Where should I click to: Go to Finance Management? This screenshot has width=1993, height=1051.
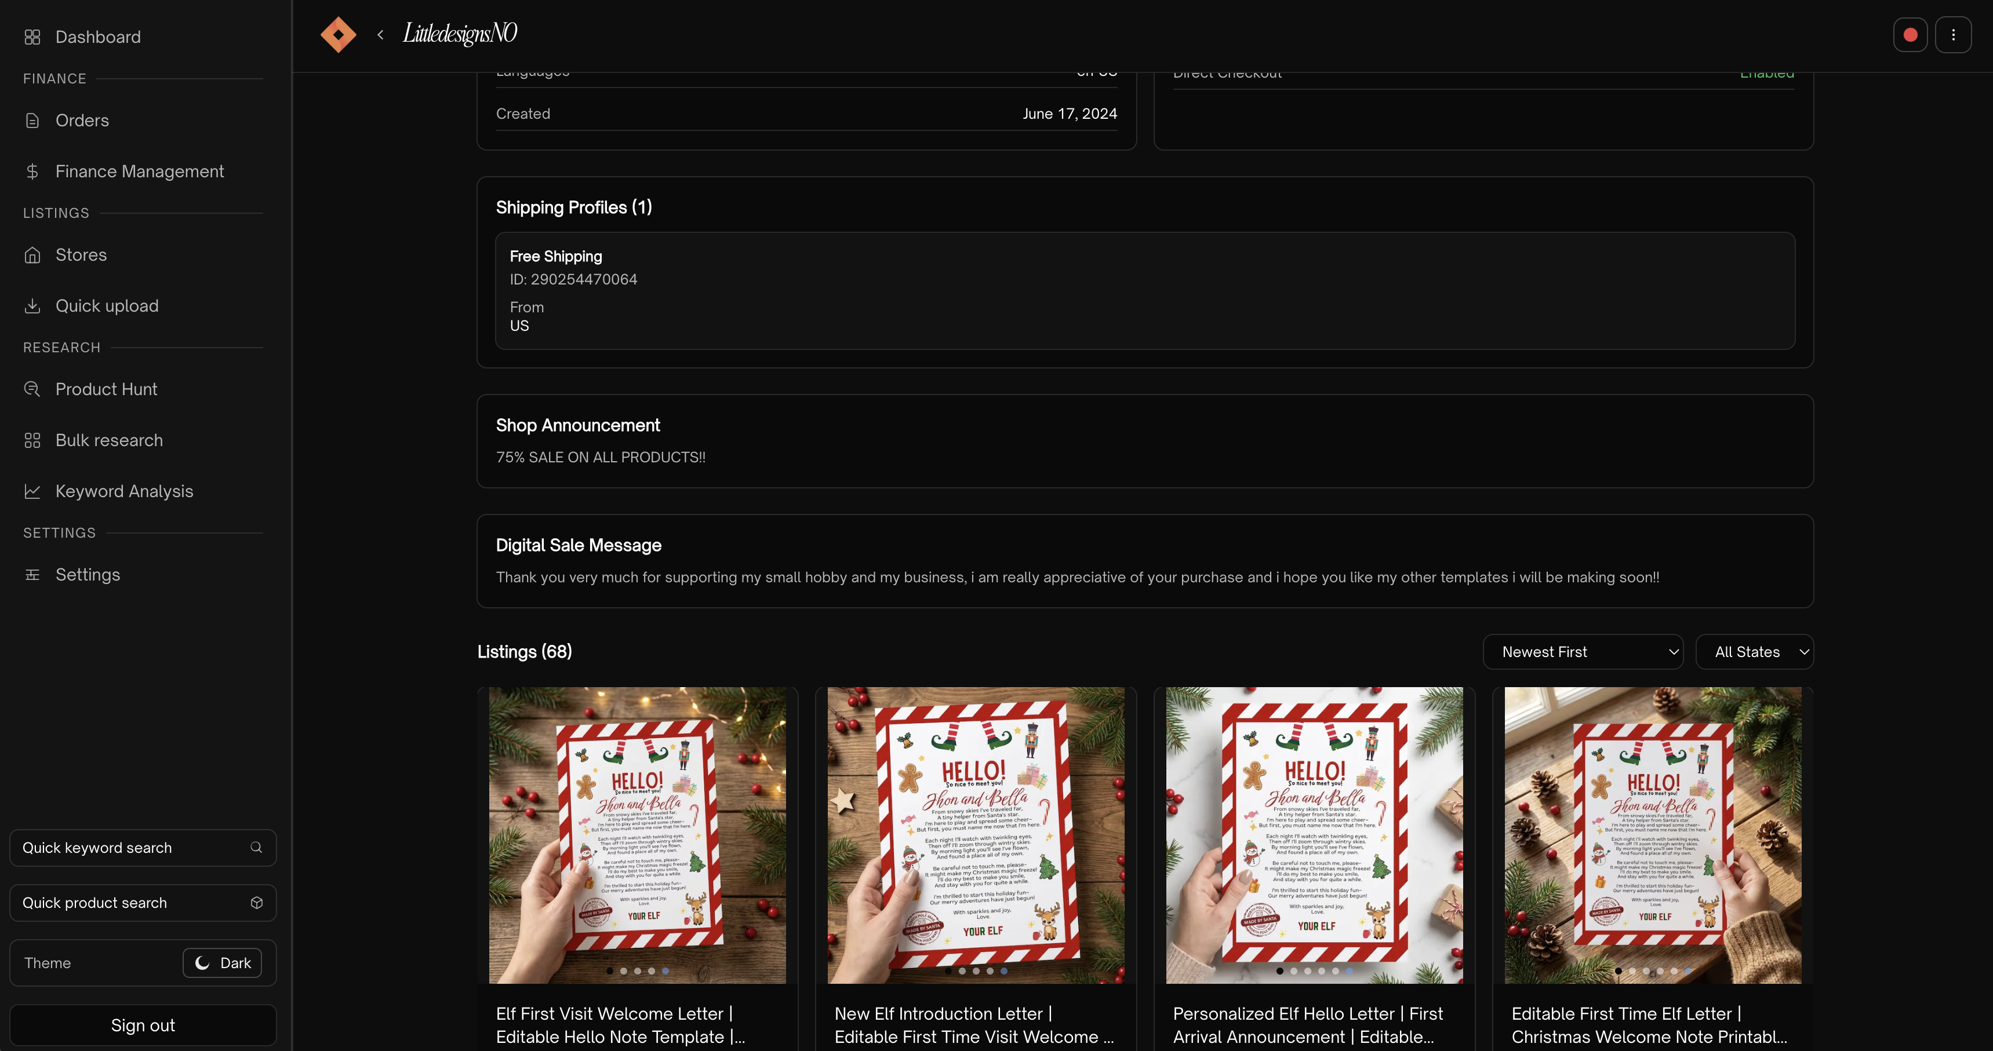(x=139, y=171)
